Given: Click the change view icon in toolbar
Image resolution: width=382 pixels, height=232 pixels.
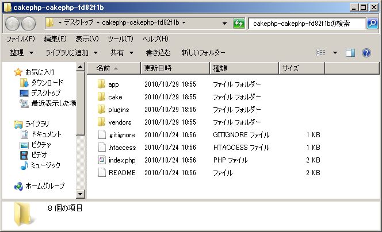Looking at the screenshot, I should pyautogui.click(x=320, y=52).
